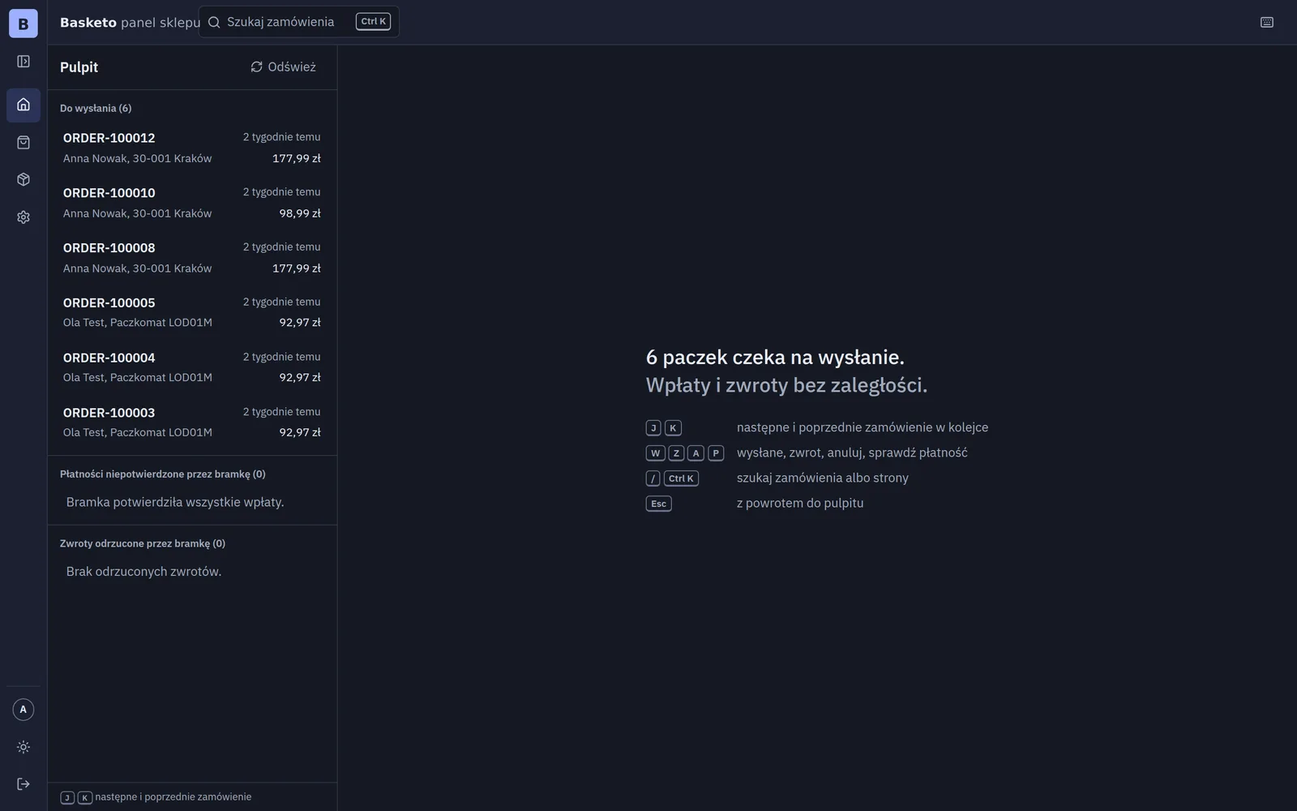Click 'Bramka potwierdziła wszystkie wpłaty.' message
The width and height of the screenshot is (1297, 811).
pyautogui.click(x=175, y=502)
